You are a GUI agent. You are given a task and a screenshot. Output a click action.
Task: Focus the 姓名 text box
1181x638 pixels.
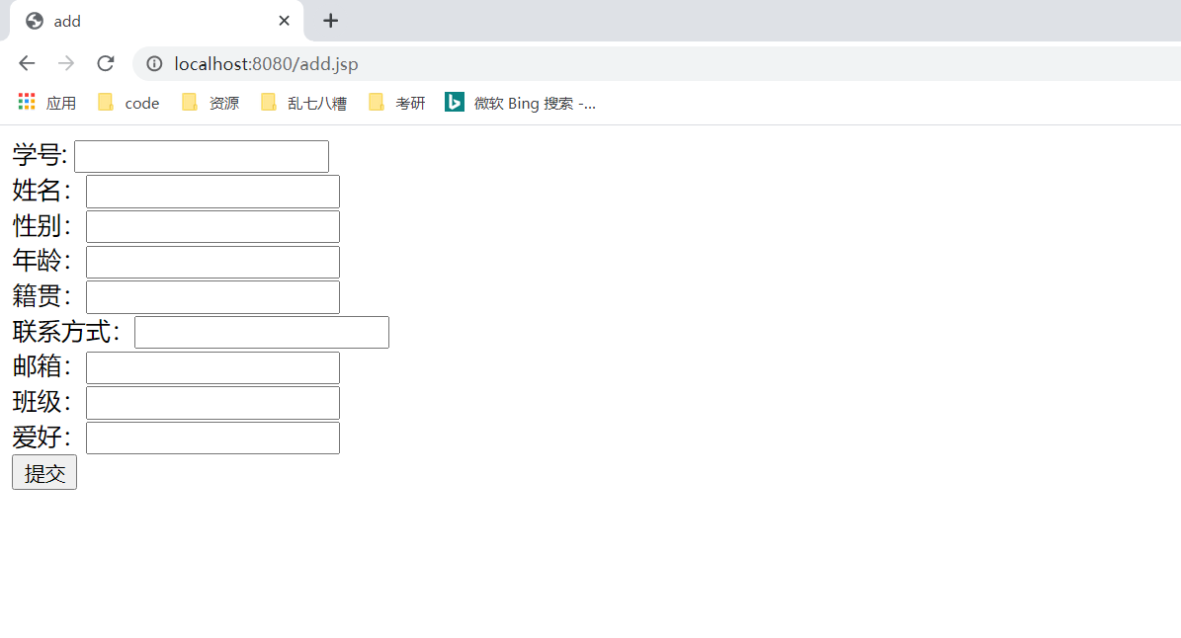pyautogui.click(x=213, y=191)
